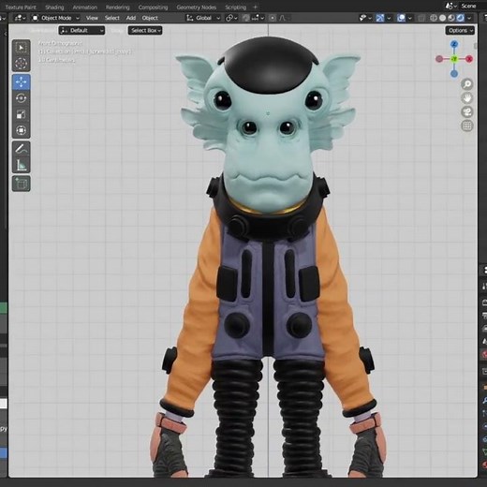Screen dimensions: 487x487
Task: Toggle viewport overlays display
Action: point(401,18)
